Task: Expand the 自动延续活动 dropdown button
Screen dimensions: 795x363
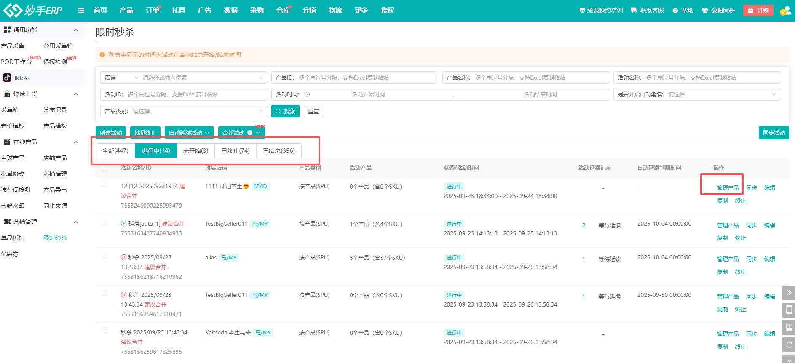Action: coord(189,133)
